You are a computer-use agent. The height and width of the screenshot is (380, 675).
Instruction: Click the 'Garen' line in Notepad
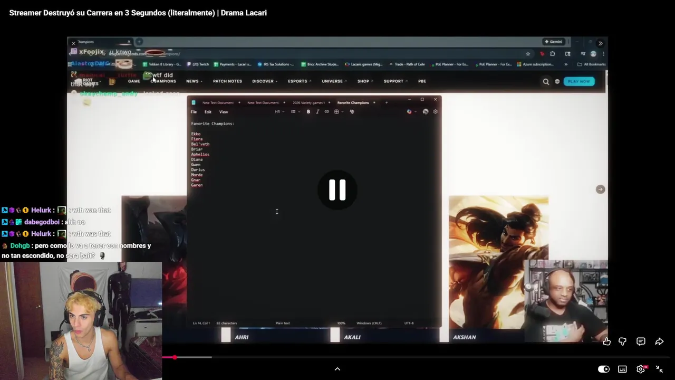tap(197, 185)
